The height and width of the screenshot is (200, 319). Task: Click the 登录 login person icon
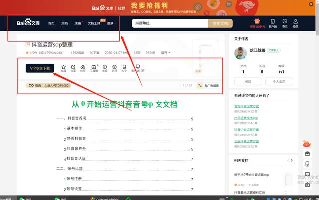tap(296, 23)
